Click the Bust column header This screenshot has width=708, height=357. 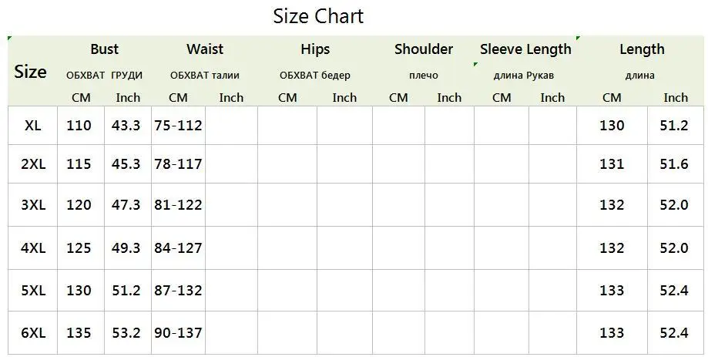(104, 49)
